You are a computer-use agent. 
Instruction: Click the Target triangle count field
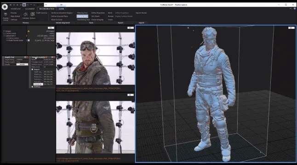(22, 60)
